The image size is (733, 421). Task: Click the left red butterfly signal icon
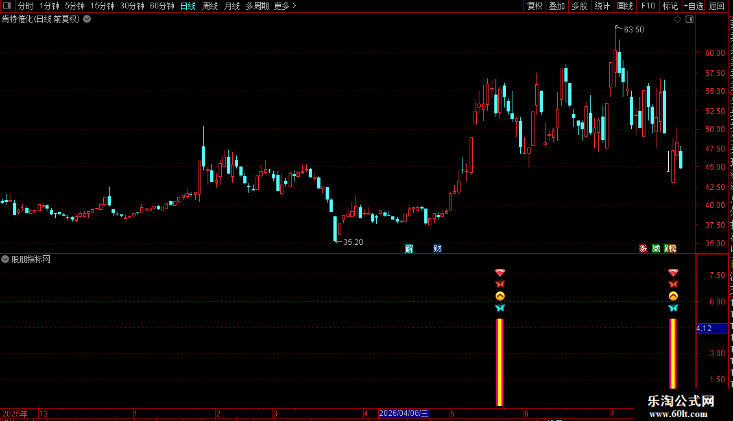pyautogui.click(x=499, y=284)
